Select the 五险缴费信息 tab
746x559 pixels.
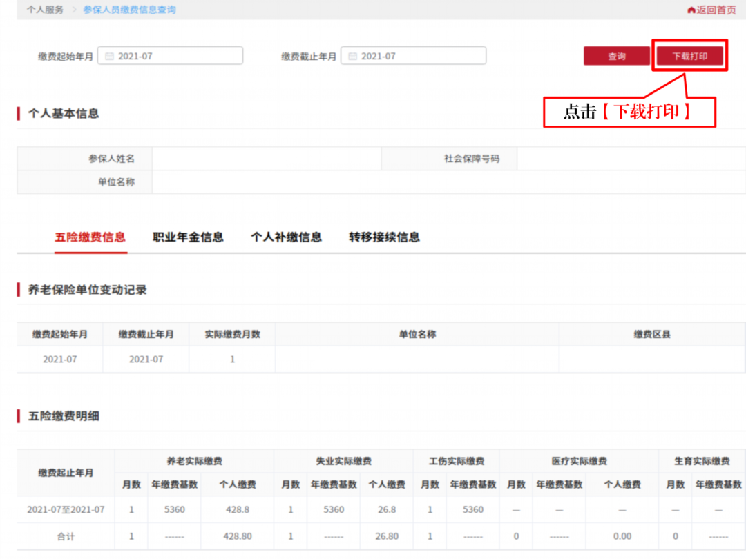pos(90,237)
